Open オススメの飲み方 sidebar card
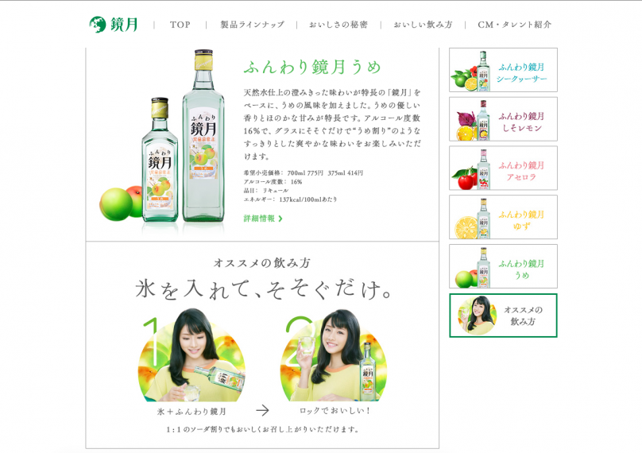This screenshot has width=642, height=453. point(503,316)
